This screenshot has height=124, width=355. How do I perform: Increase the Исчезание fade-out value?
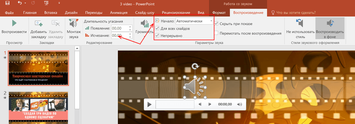click(x=130, y=34)
